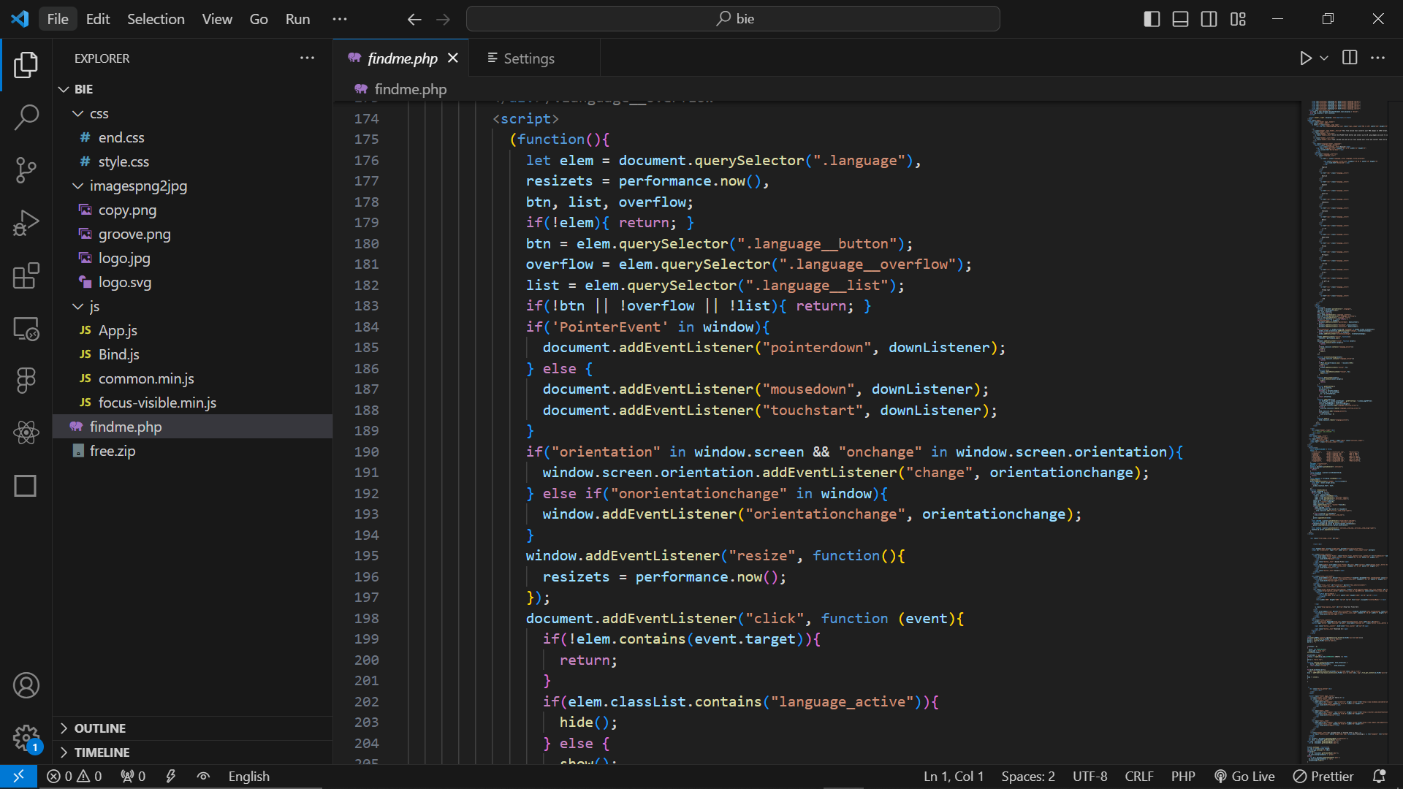Open Run and Debug view

[x=26, y=223]
